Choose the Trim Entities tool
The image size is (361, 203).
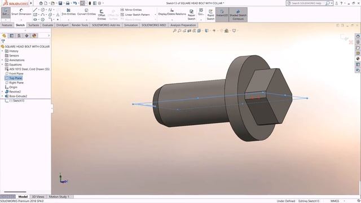68,12
